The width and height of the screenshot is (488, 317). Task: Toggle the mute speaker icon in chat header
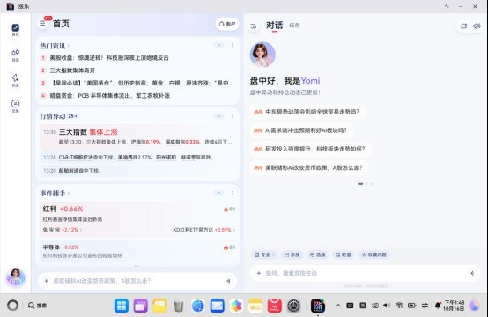click(x=477, y=26)
